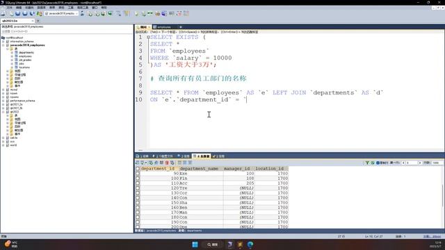Image resolution: width=445 pixels, height=250 pixels.
Task: Click the 'Exe' department_name cell
Action: (201, 174)
